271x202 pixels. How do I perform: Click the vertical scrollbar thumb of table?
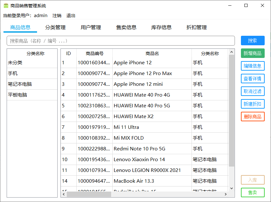232,110
